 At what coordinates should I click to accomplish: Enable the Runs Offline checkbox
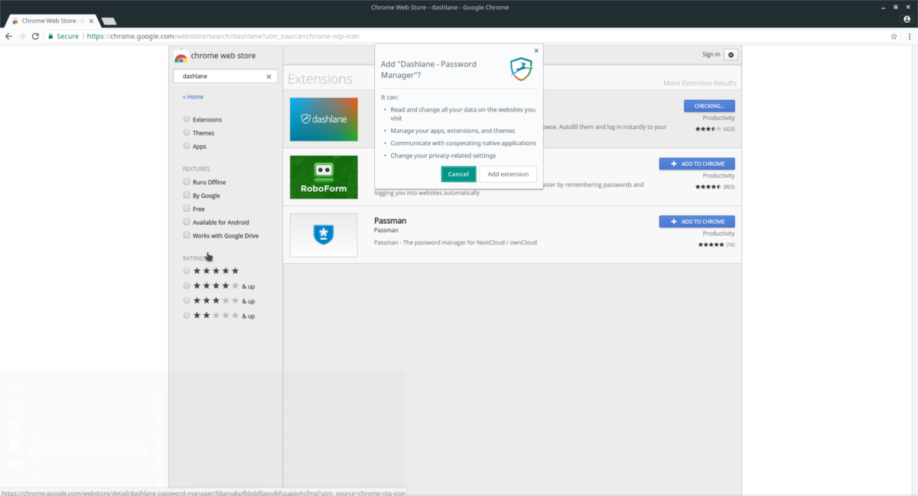tap(187, 182)
